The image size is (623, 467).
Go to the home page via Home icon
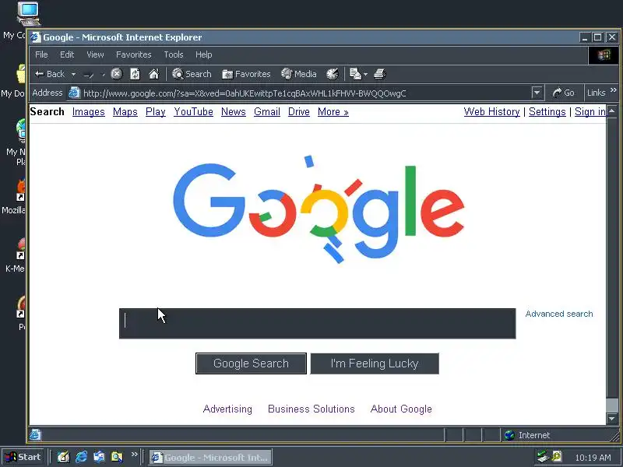pyautogui.click(x=153, y=74)
